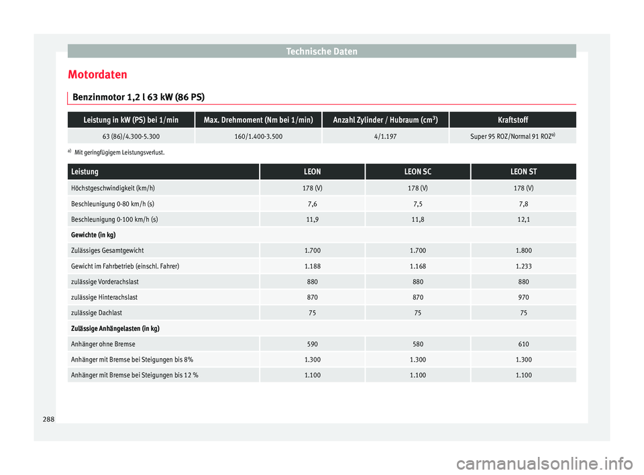Click the 'Kraftstoff' column header

pos(513,120)
